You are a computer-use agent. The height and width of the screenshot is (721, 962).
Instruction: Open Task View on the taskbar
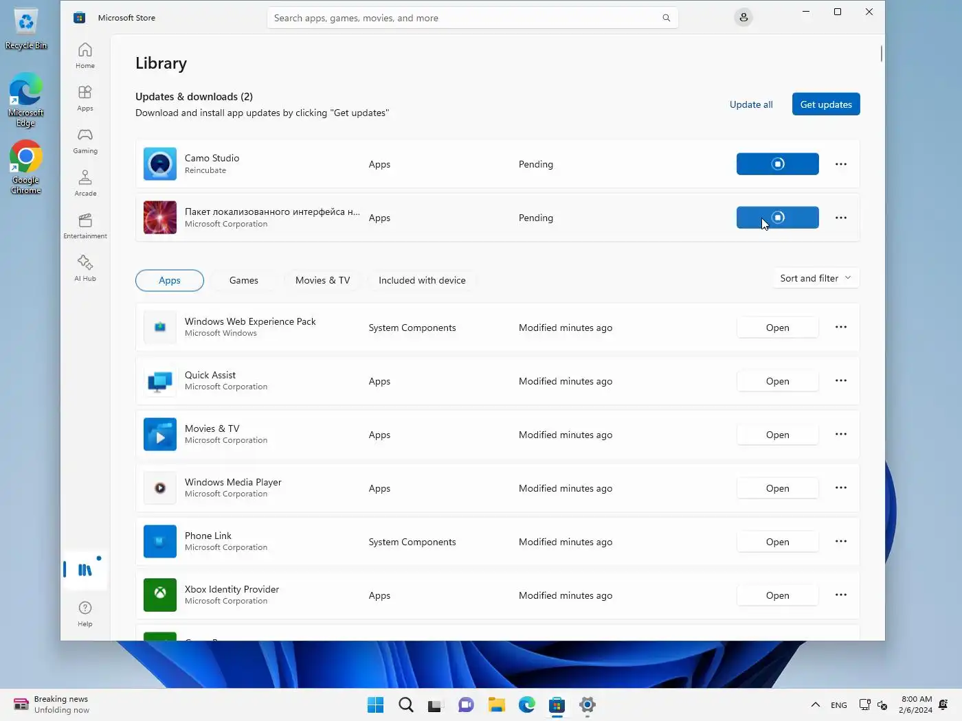435,705
